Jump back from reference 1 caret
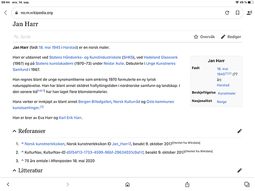This screenshot has height=191, width=255. [23, 144]
